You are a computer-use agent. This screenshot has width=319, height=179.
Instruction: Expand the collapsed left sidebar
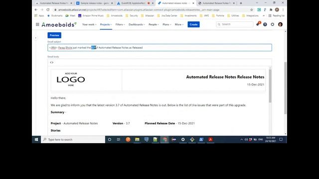click(x=35, y=38)
